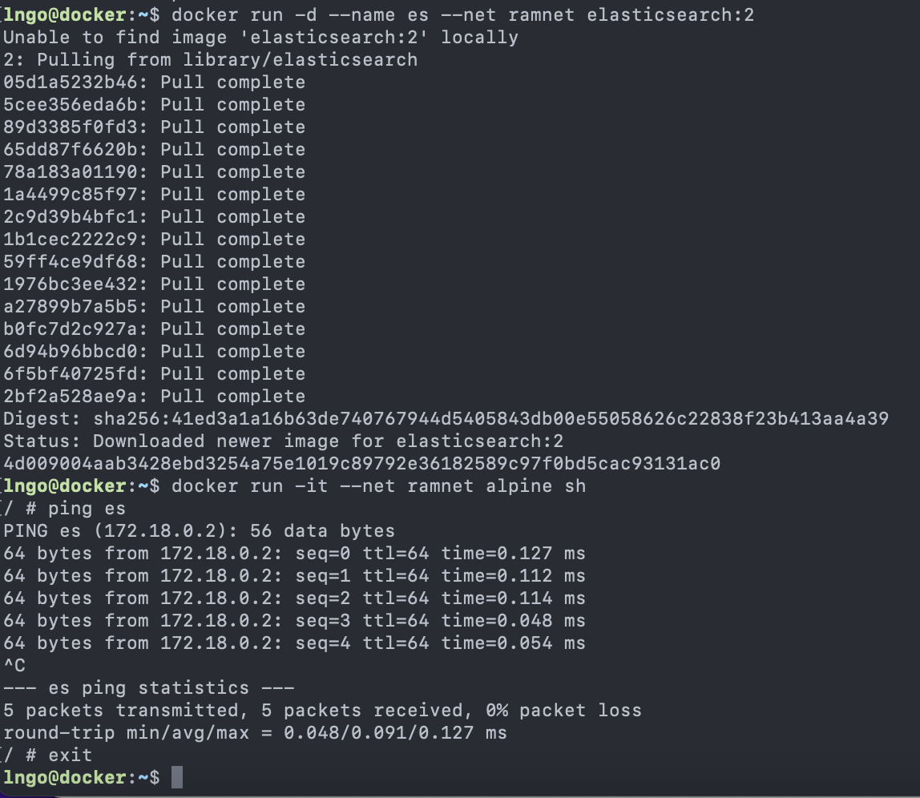Click the ping reply with time=0.048 ms
This screenshot has width=920, height=798.
294,620
